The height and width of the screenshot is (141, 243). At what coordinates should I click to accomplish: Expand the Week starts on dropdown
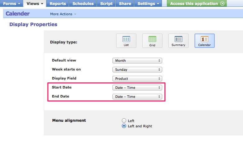(x=137, y=70)
